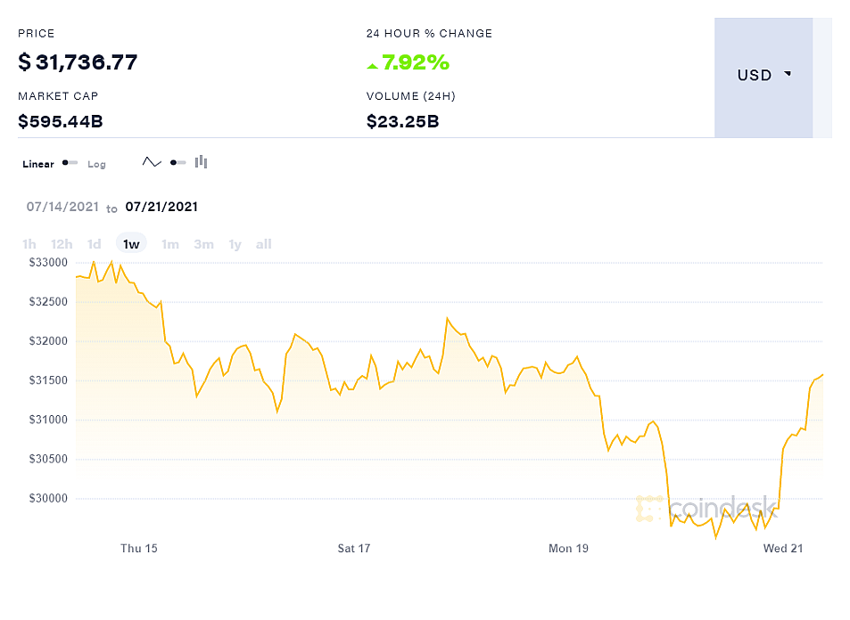Select the Linear scale label

pyautogui.click(x=38, y=164)
